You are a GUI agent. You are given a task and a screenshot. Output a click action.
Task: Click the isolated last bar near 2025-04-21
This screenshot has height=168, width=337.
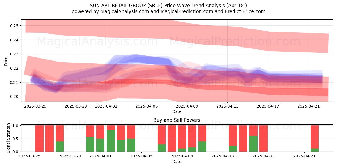pos(315,139)
